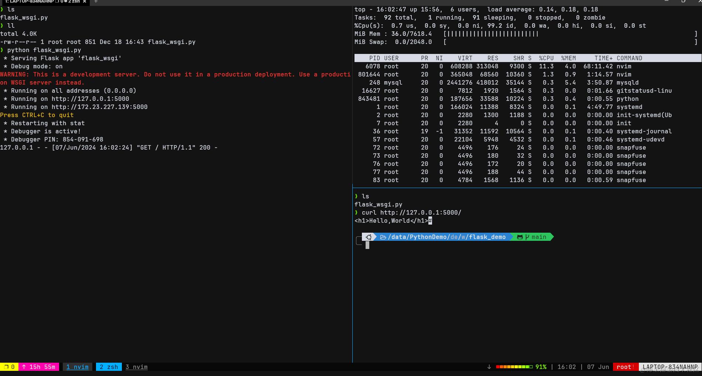Click the 91% battery percentage
702x376 pixels.
[541, 367]
